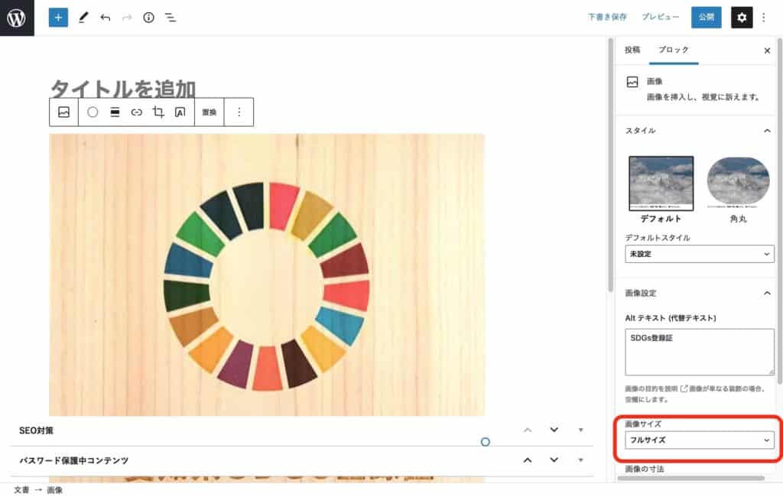Select the SDGs wheel image
783x497 pixels.
tap(267, 274)
